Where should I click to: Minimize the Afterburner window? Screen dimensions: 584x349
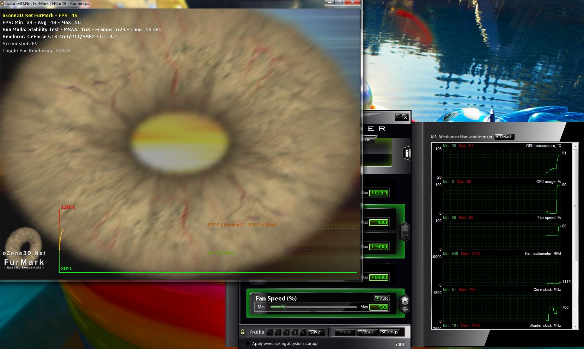point(398,117)
